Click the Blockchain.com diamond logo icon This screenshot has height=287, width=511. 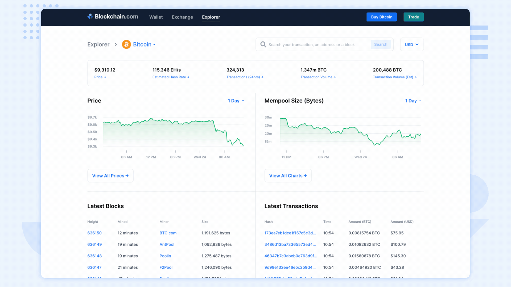tap(90, 16)
